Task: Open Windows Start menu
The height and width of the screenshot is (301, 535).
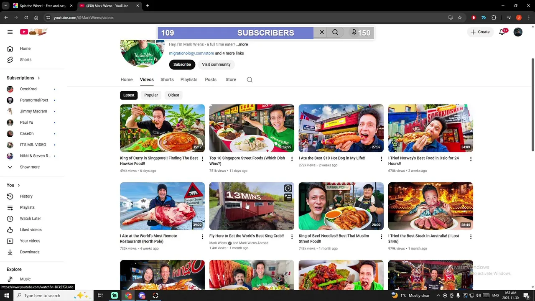Action: pyautogui.click(x=6, y=296)
